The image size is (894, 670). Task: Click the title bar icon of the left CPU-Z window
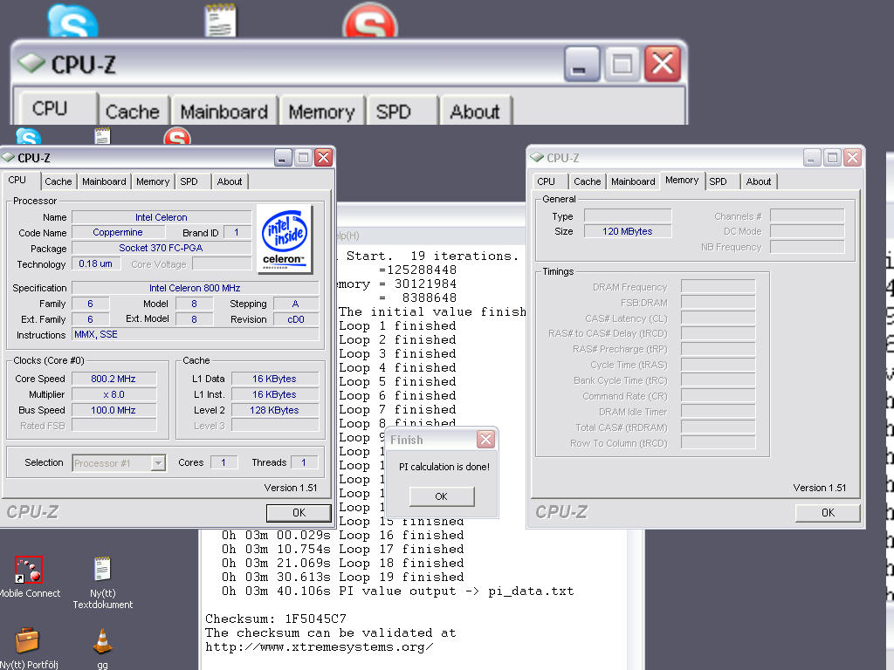point(8,157)
